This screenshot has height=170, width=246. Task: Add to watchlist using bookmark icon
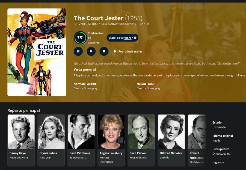(104, 51)
